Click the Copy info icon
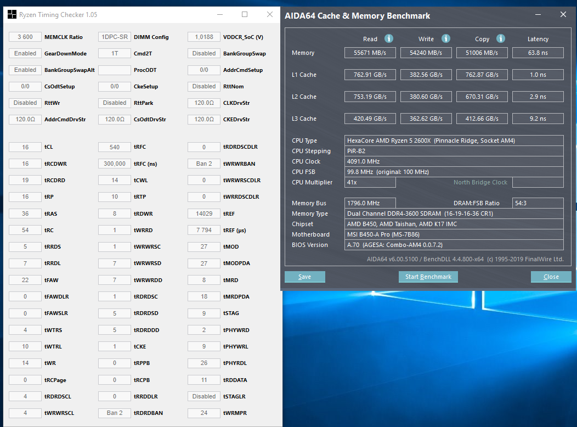Screen dimensions: 577x427 coord(500,38)
